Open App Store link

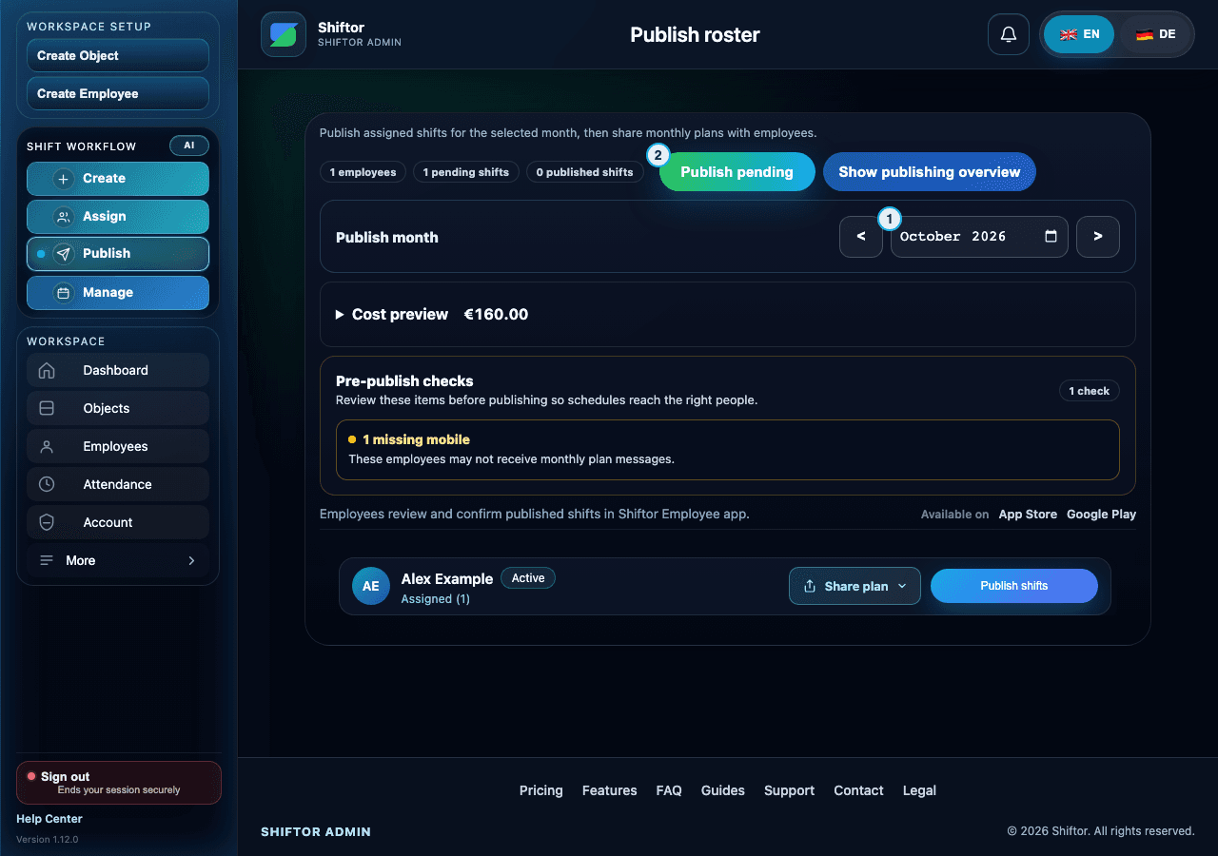point(1028,515)
